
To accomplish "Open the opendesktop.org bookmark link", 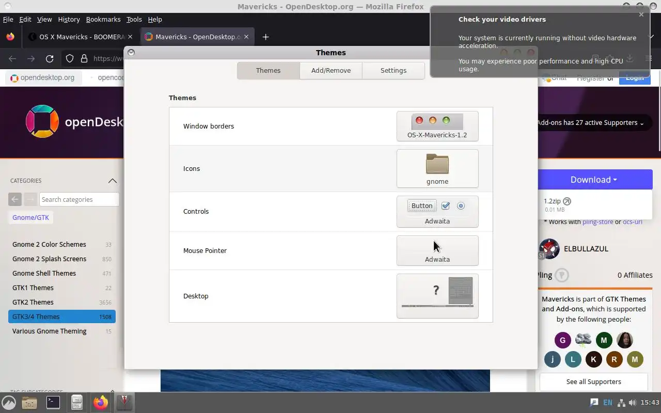I will [x=42, y=77].
